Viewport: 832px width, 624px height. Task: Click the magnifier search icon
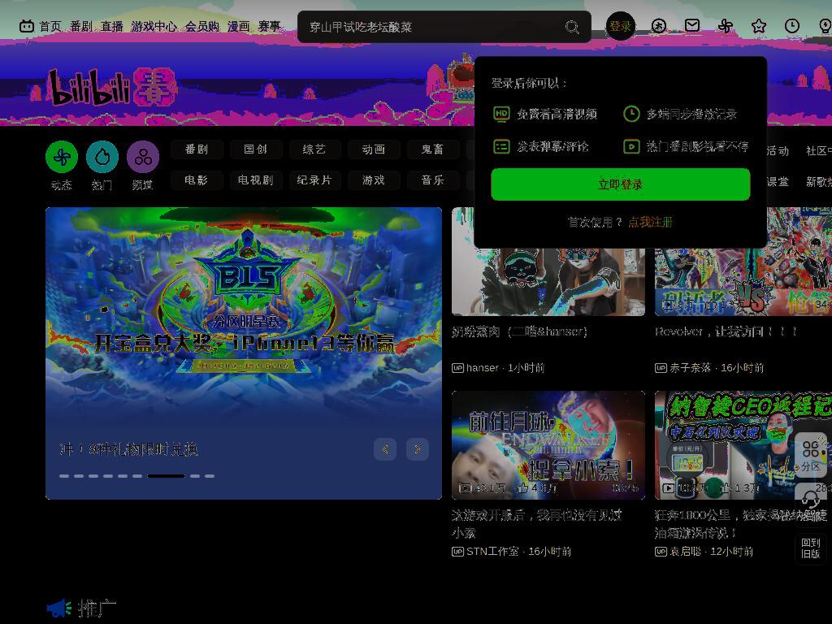(572, 27)
